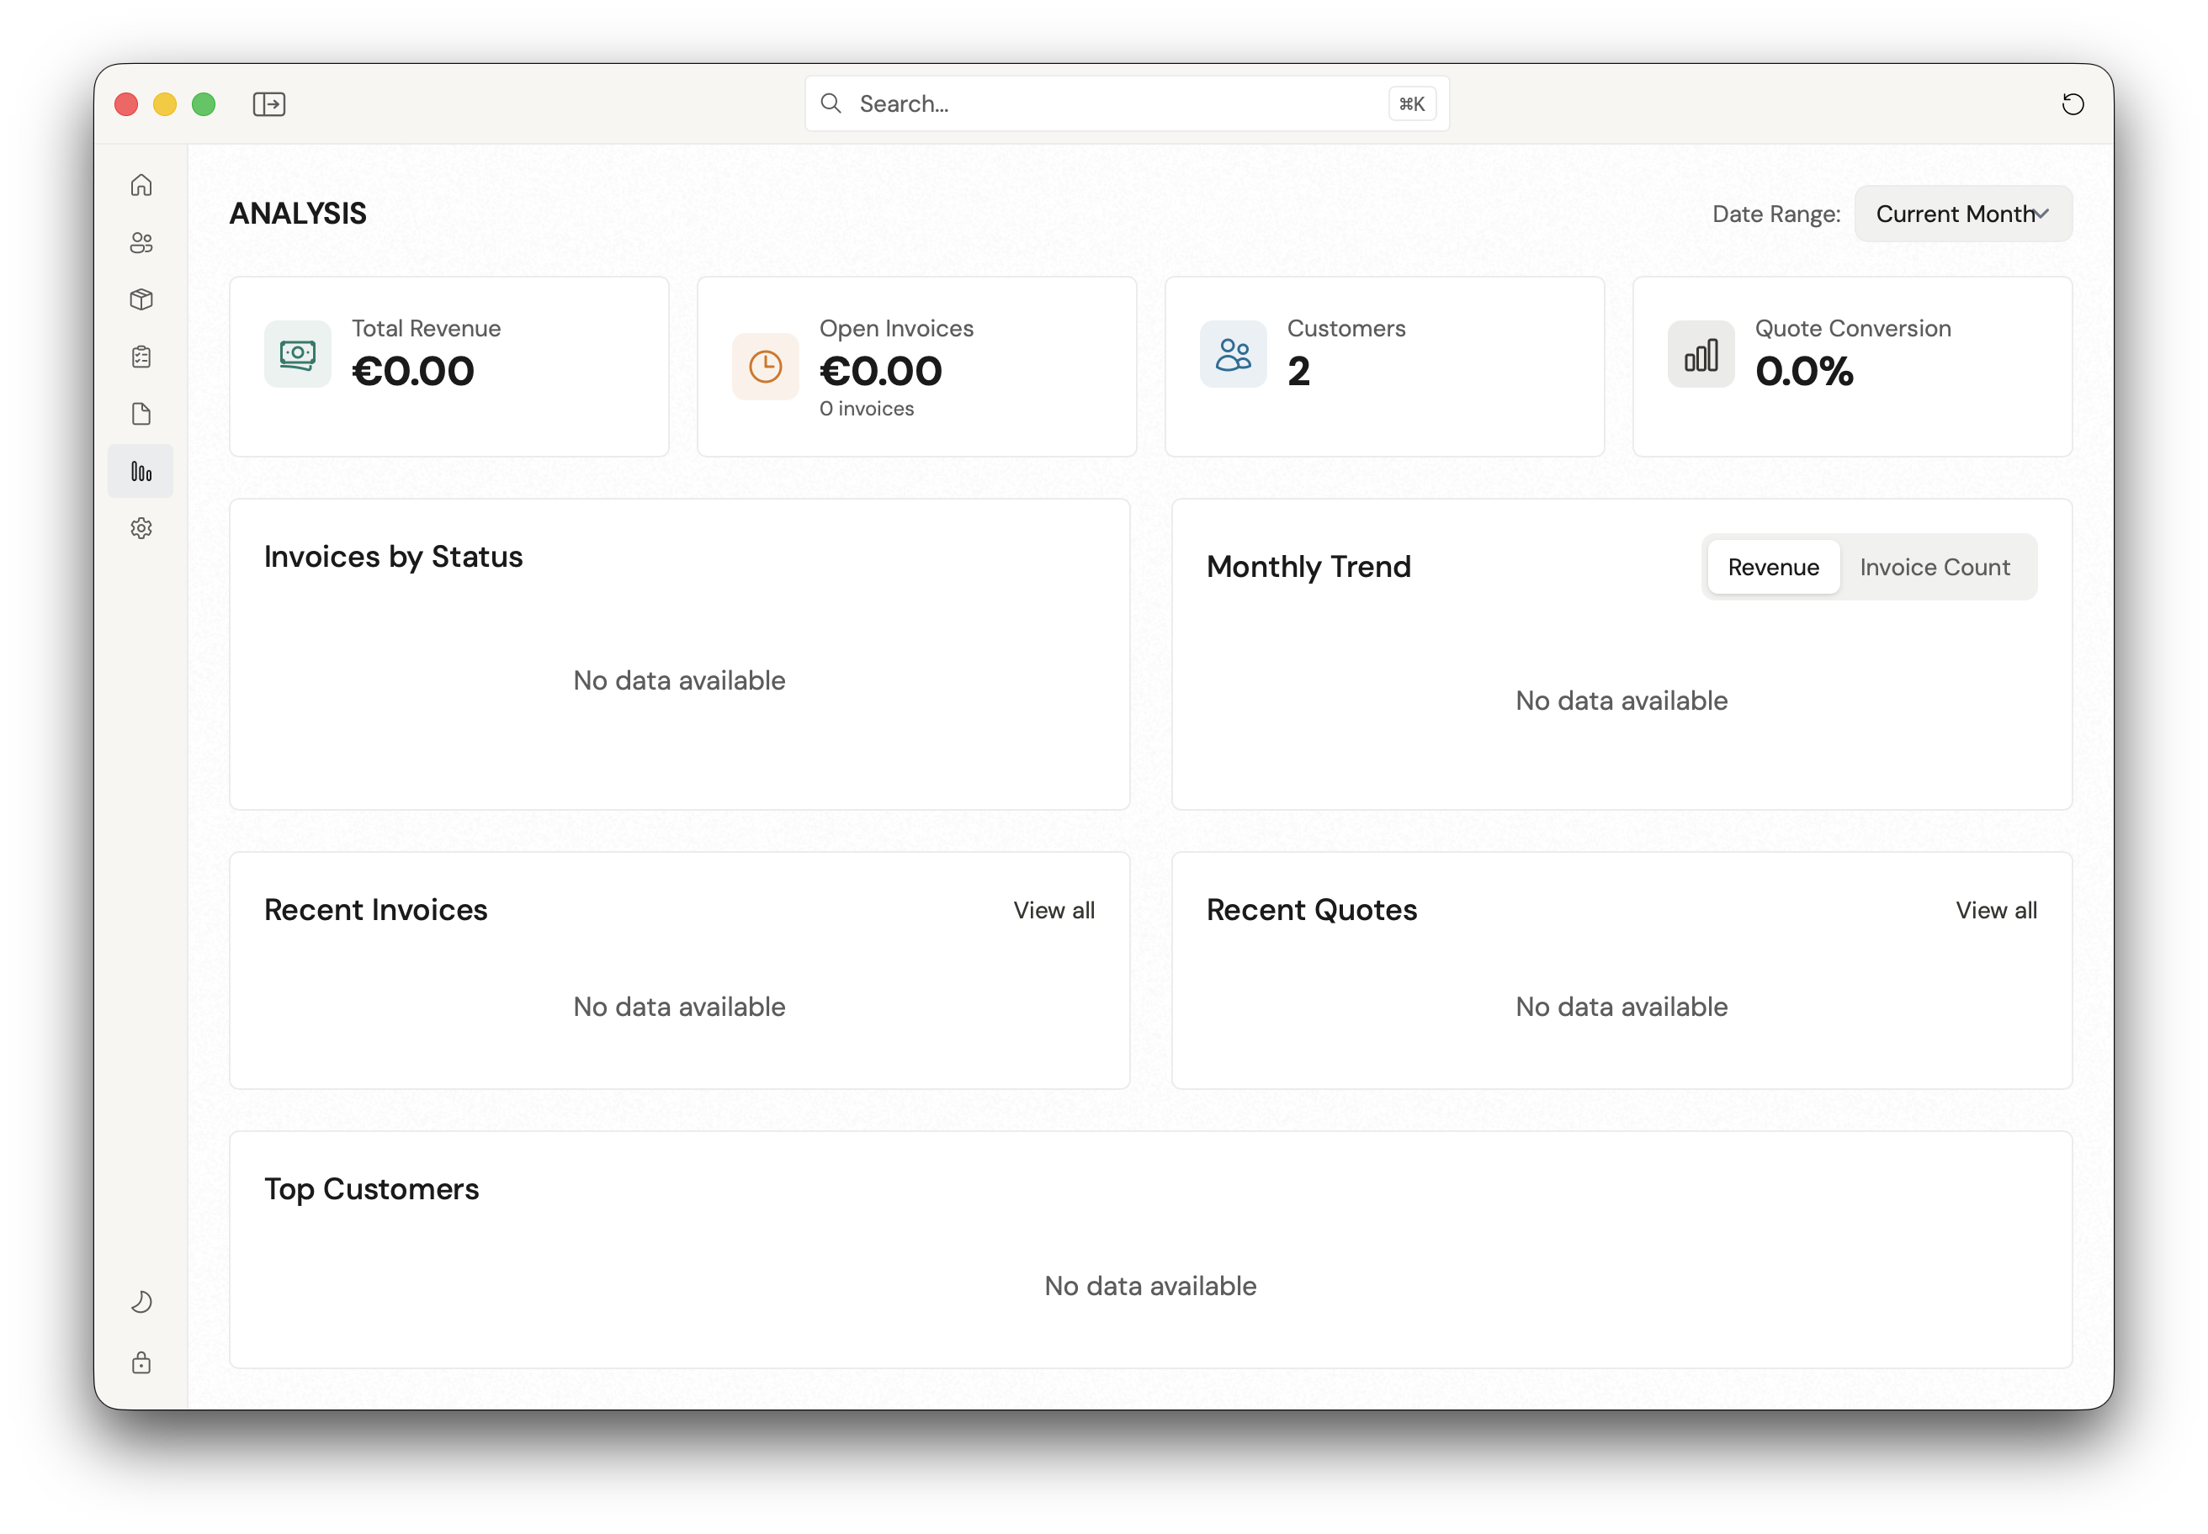The image size is (2208, 1534).
Task: Select the Products box icon in sidebar
Action: pyautogui.click(x=141, y=299)
